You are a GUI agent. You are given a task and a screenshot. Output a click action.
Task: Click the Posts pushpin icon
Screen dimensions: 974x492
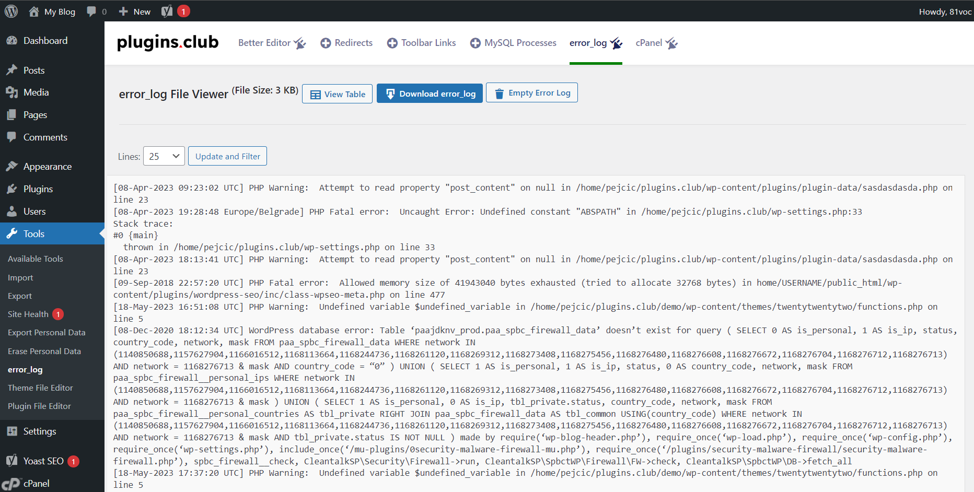11,70
